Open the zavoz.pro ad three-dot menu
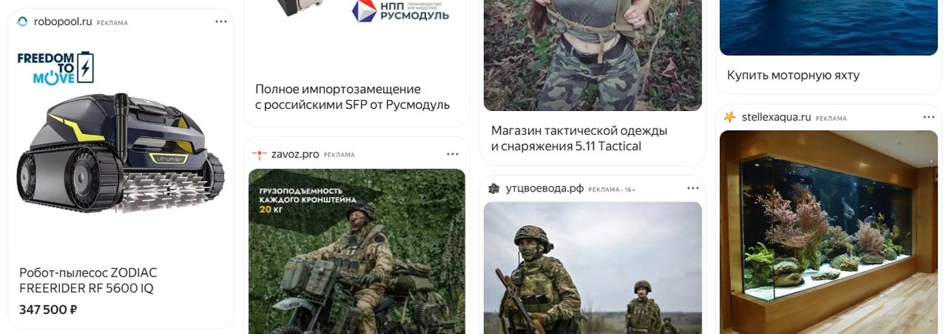Image resolution: width=946 pixels, height=334 pixels. coord(453,154)
